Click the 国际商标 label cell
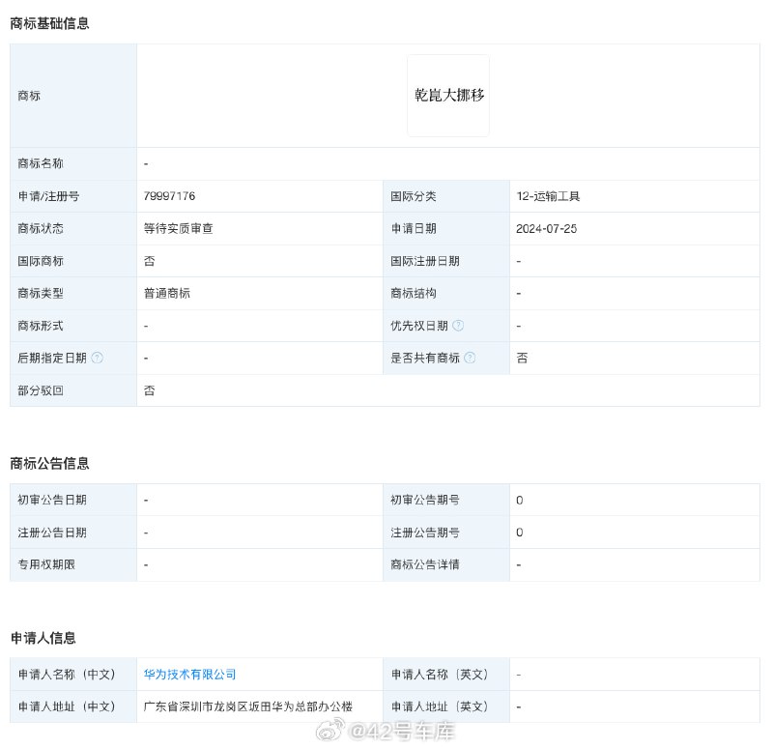 coord(73,261)
